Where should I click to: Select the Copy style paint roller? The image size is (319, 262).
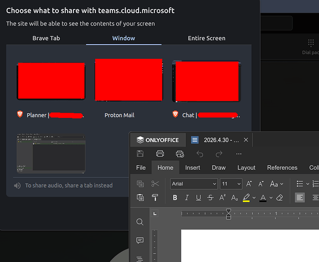[x=155, y=198]
